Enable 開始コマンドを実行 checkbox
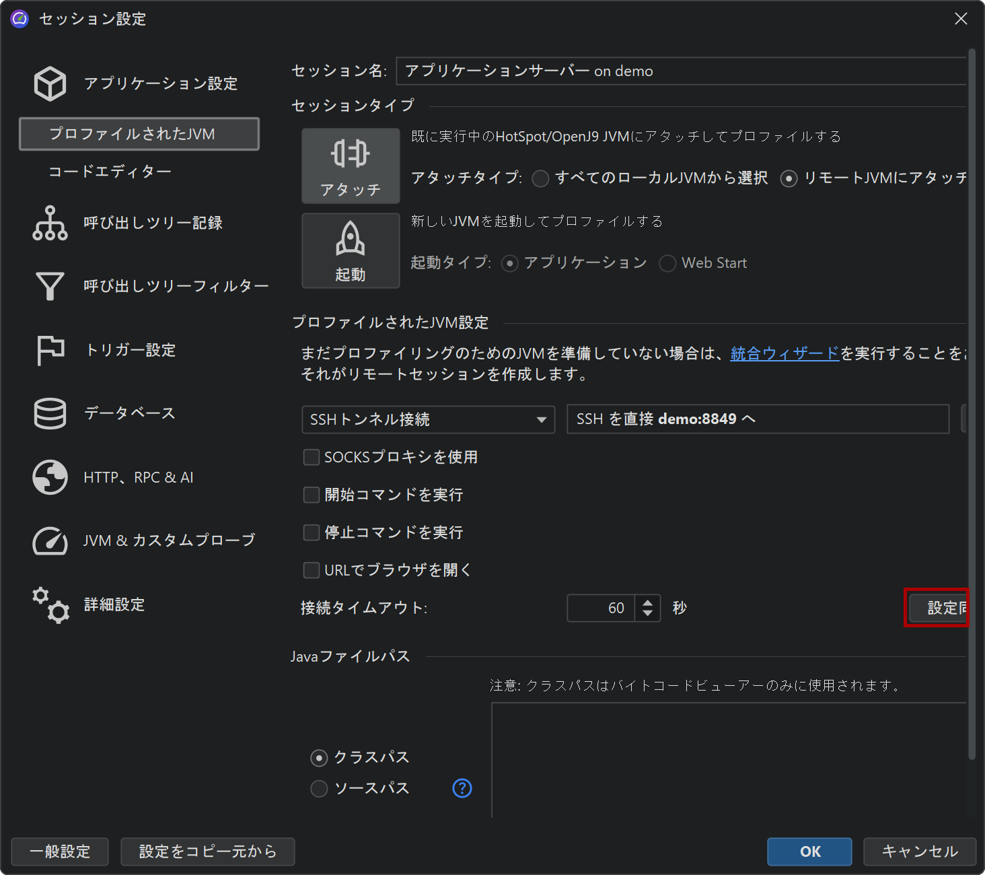 click(312, 495)
